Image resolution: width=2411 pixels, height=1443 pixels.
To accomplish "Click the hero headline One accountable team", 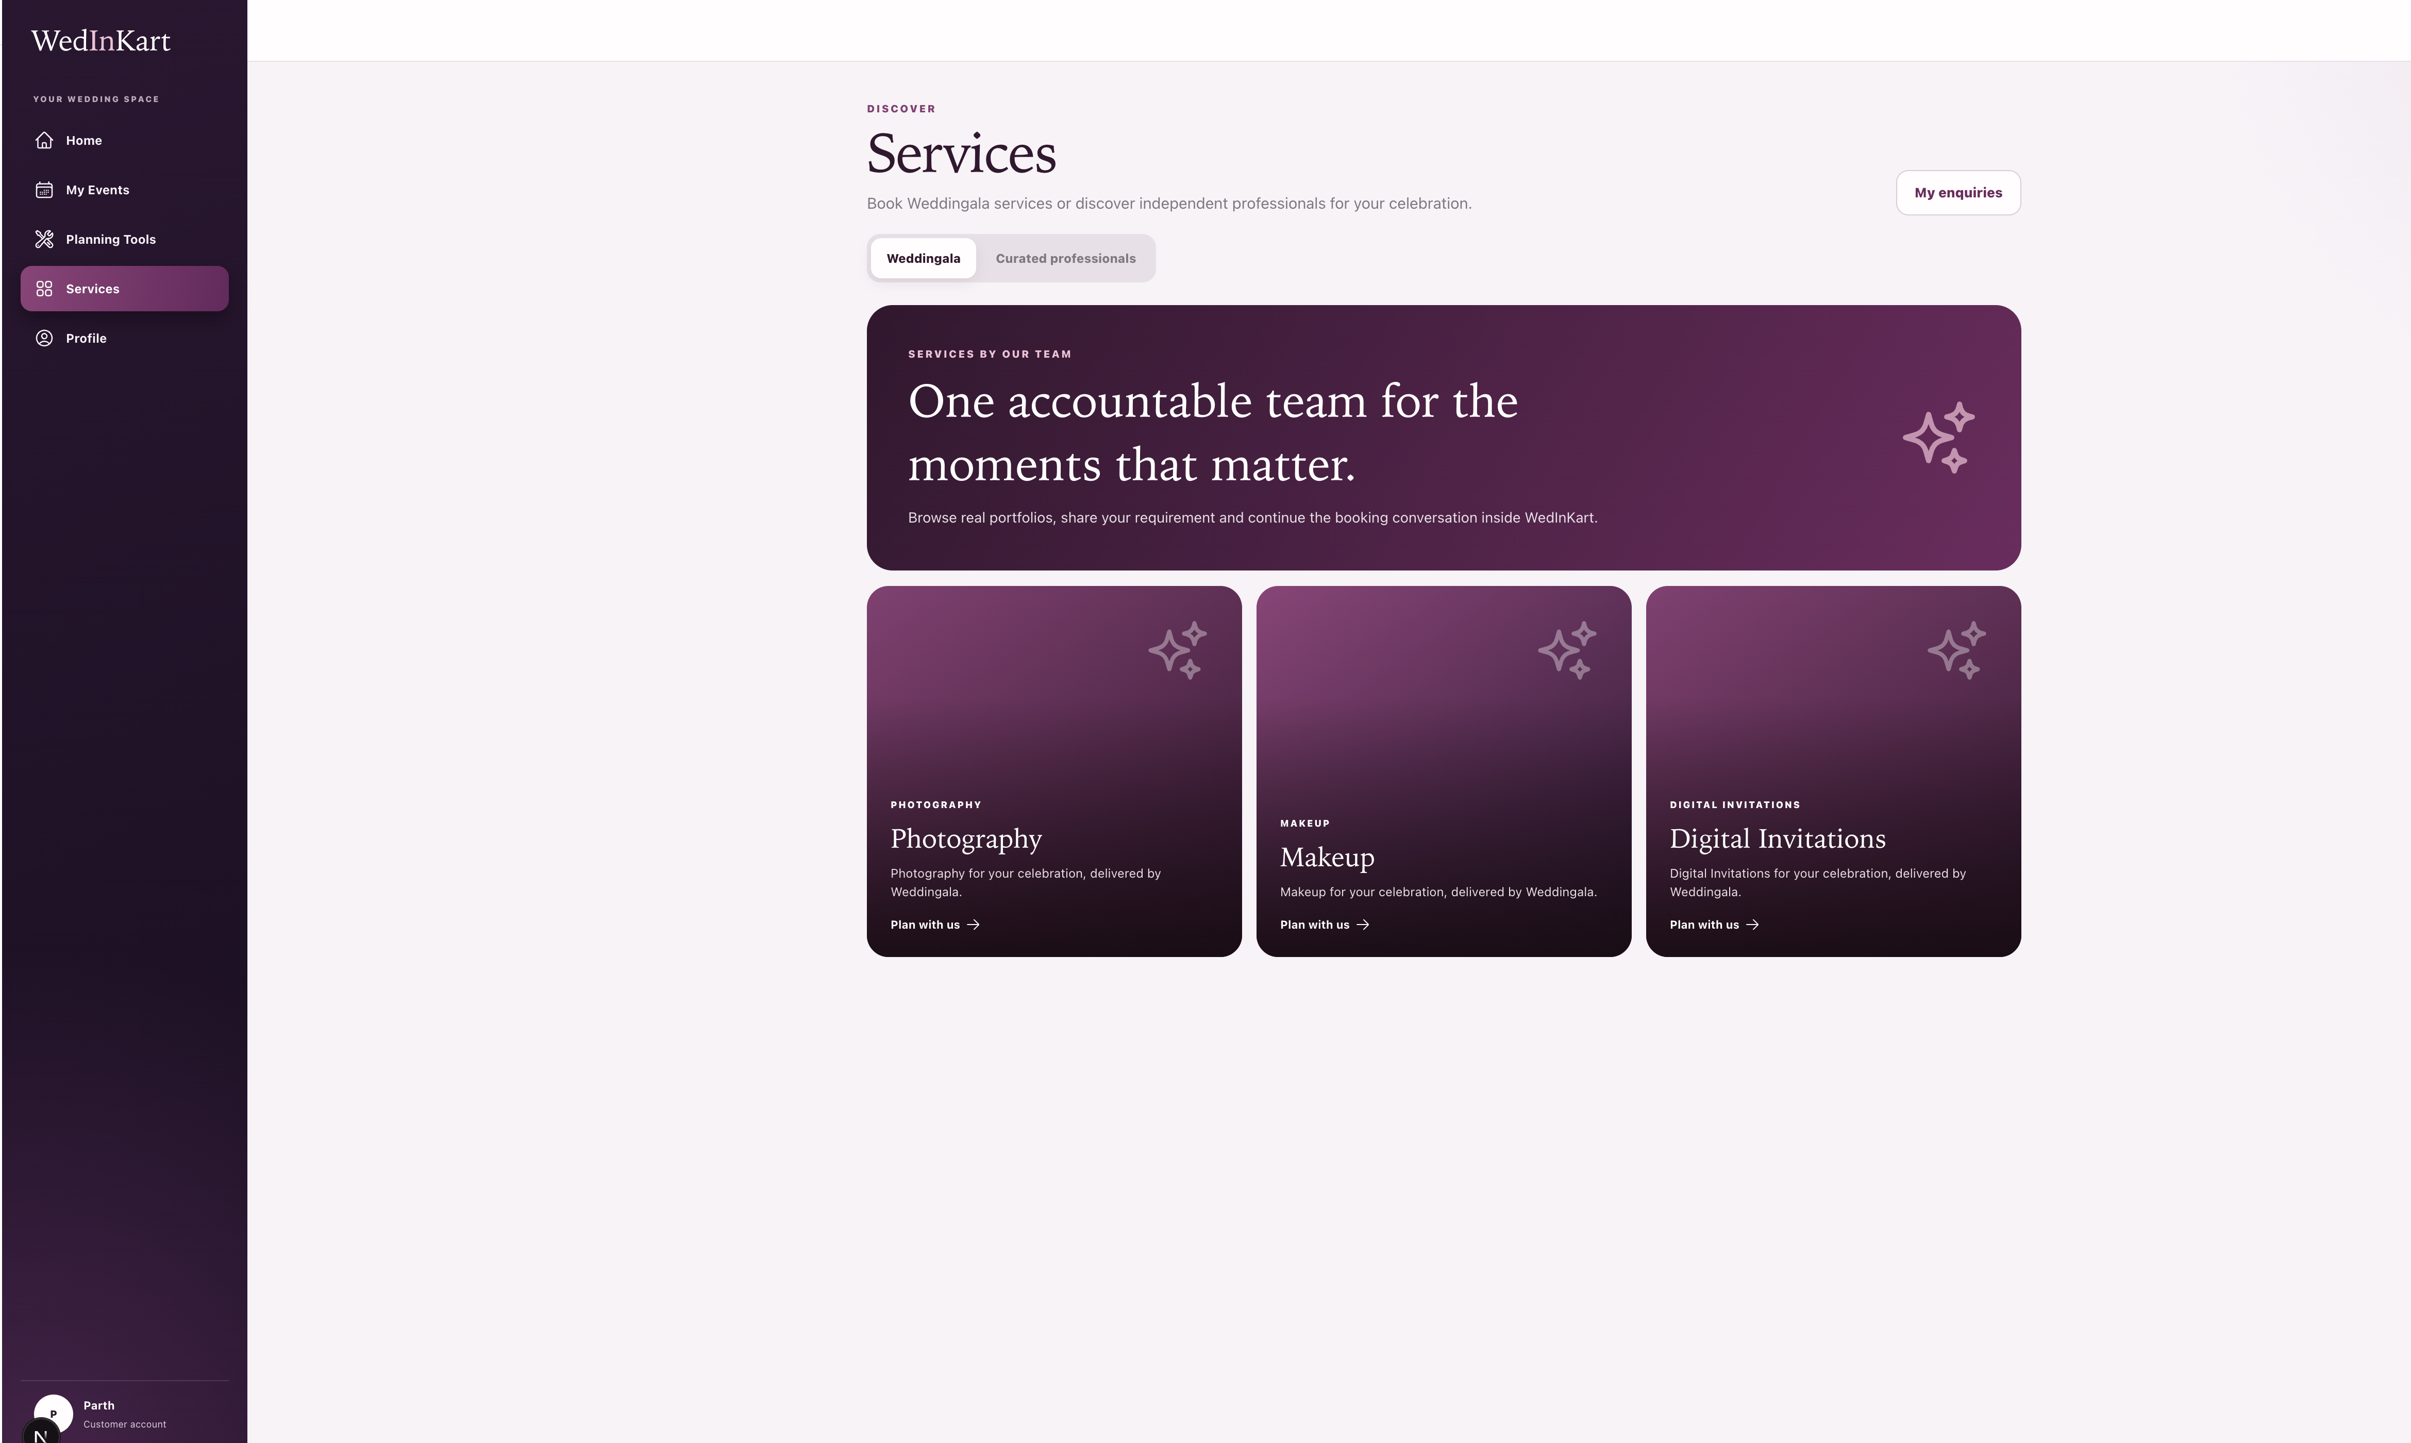I will [1212, 433].
